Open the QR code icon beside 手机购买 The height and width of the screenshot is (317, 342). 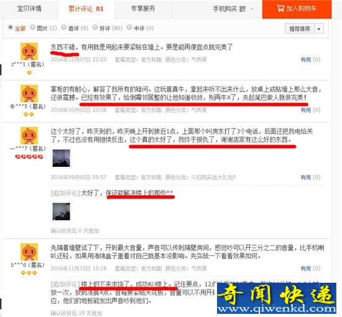tap(243, 9)
